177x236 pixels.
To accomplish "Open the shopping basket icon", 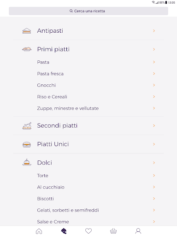I will click(x=113, y=231).
